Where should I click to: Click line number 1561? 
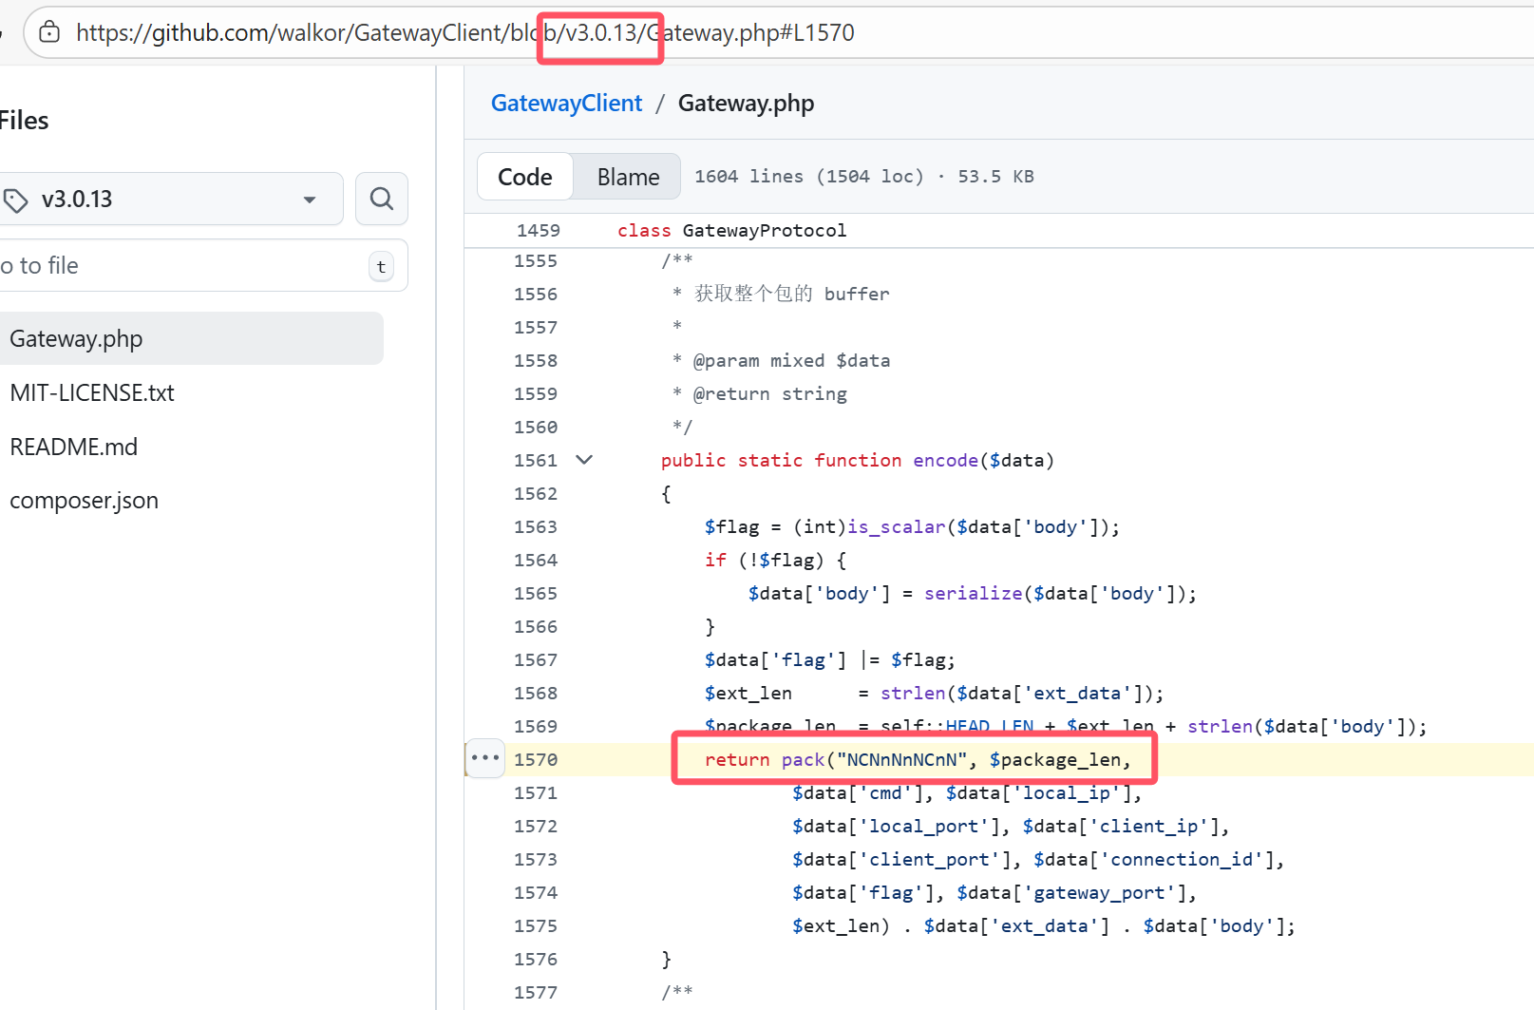536,460
